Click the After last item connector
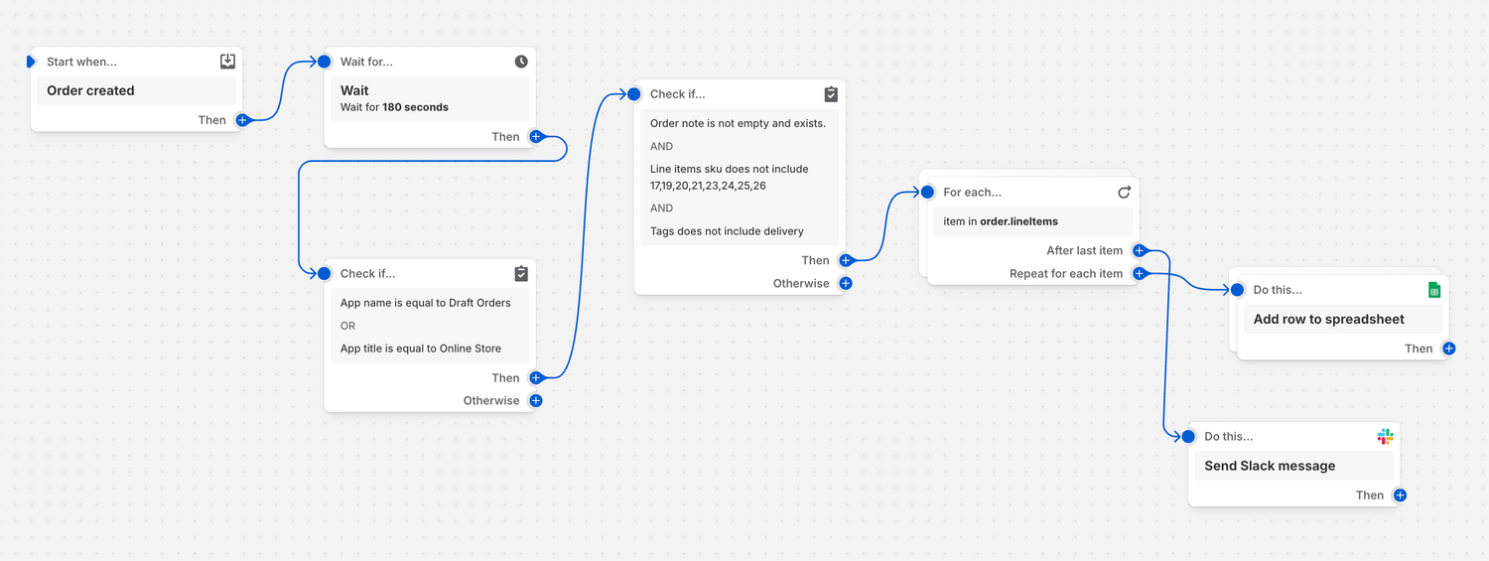Screen dimensions: 1489x561 (1140, 250)
